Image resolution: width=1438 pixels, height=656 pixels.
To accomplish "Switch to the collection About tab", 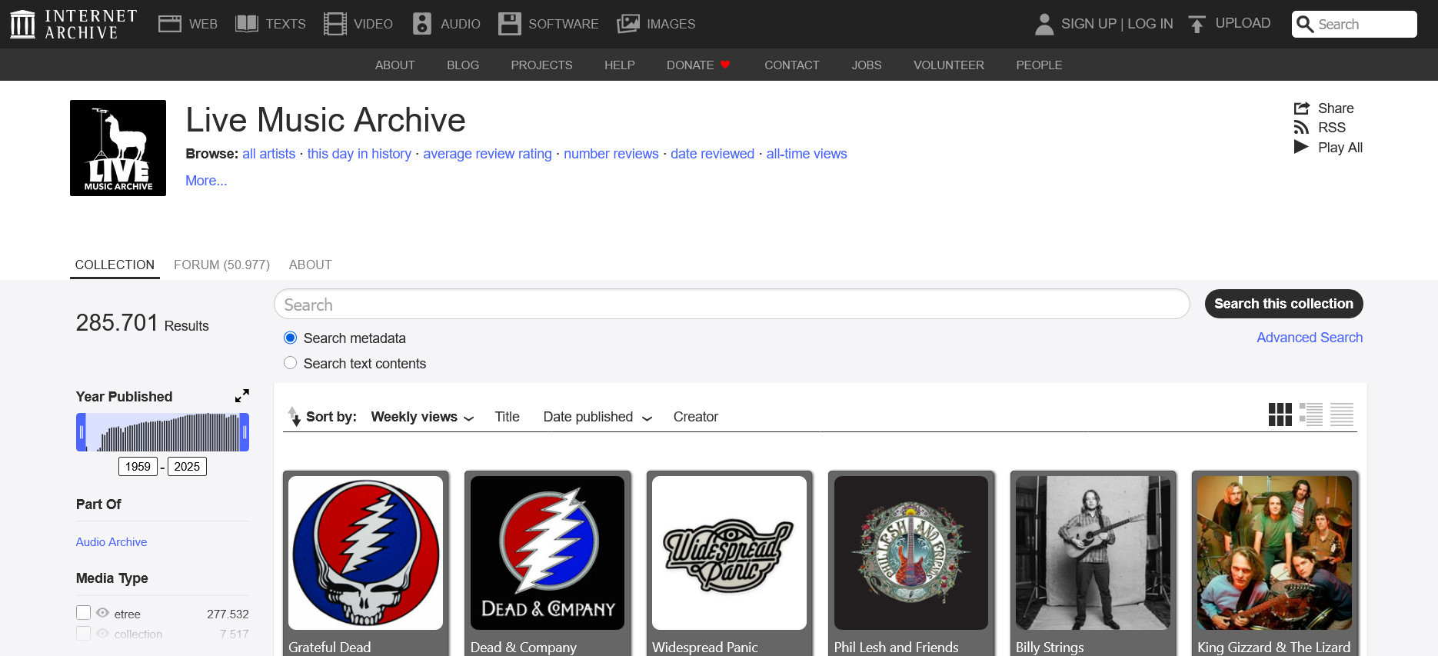I will click(x=311, y=265).
